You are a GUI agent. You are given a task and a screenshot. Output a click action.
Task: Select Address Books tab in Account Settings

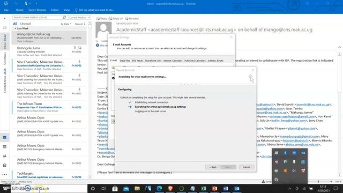[215, 61]
